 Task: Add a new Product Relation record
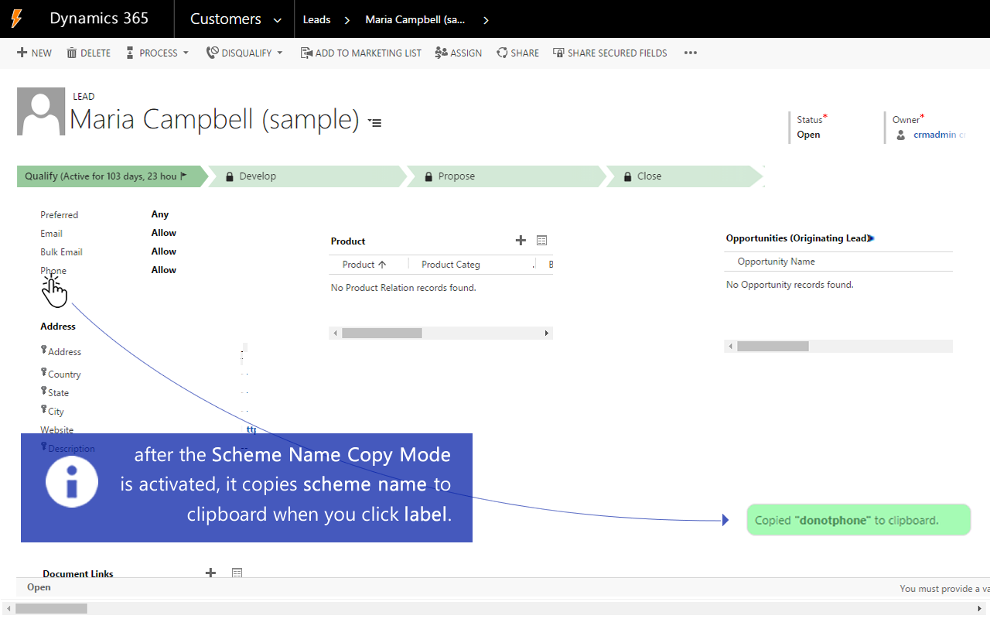coord(520,240)
